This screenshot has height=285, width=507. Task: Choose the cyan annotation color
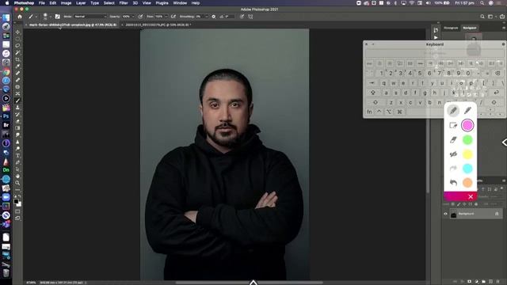point(467,169)
